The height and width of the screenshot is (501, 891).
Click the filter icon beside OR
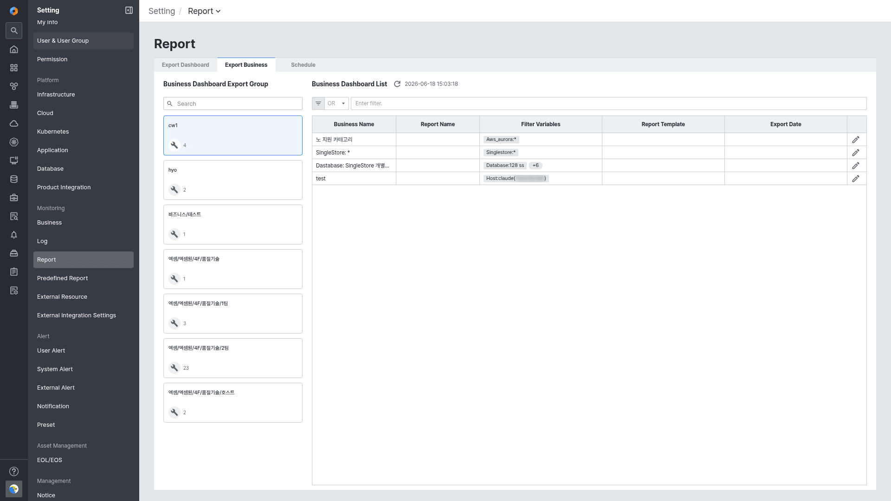(318, 103)
